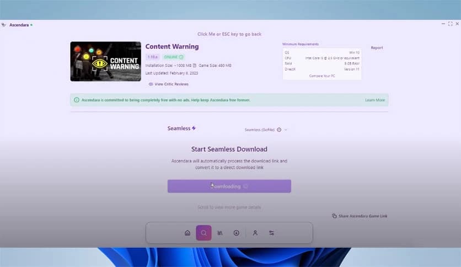Screen dimensions: 461x267
Task: Open the Downloads icon in navigation bar
Action: tap(236, 233)
